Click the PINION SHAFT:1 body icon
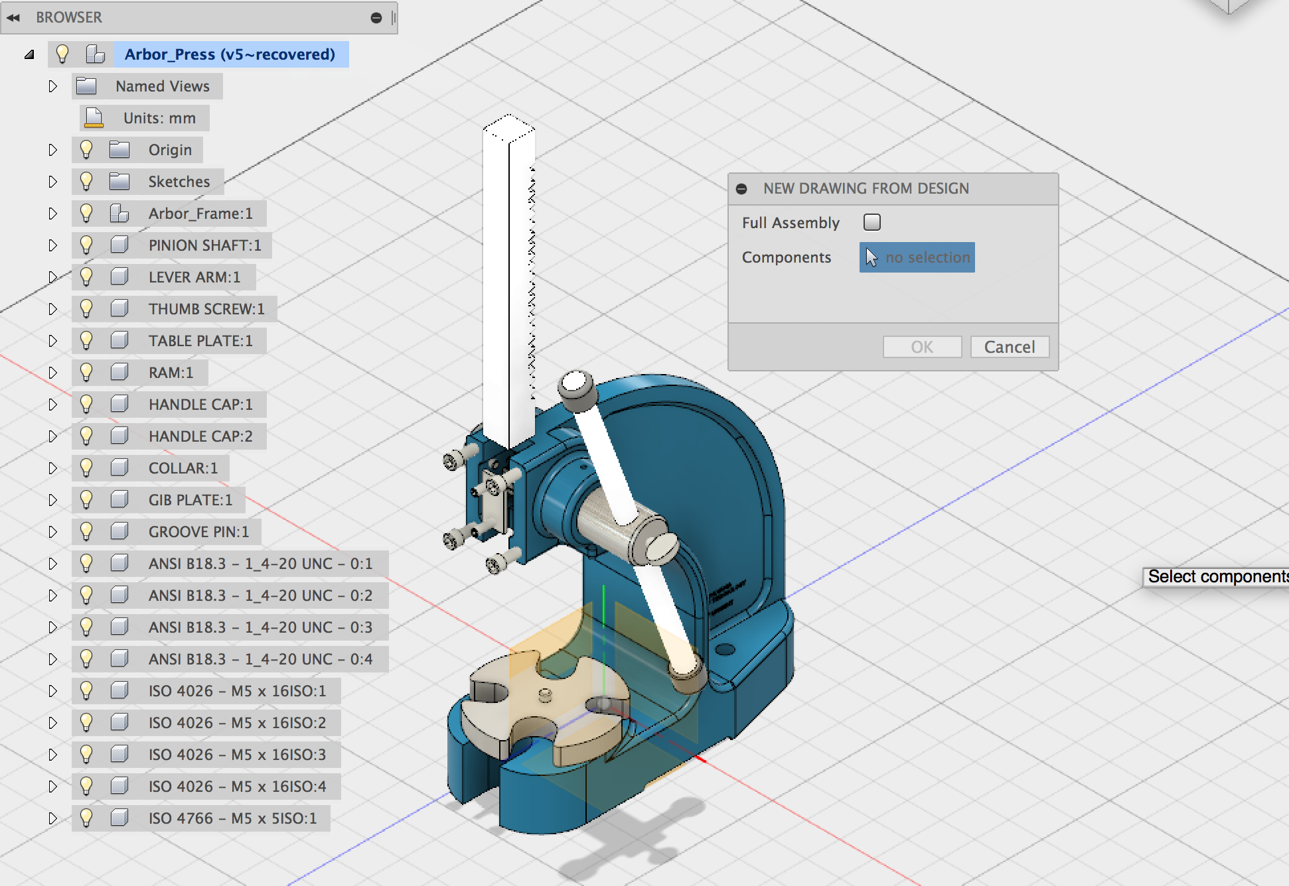 (119, 245)
